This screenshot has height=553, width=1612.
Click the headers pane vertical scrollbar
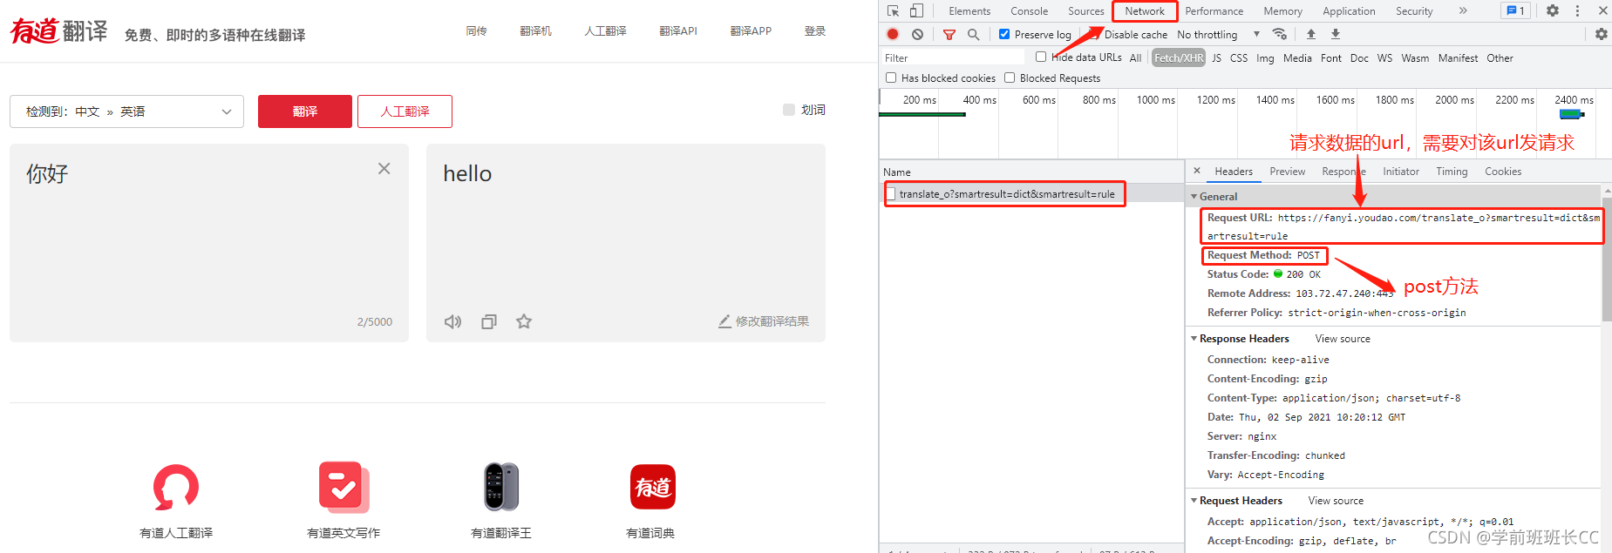click(x=1607, y=260)
